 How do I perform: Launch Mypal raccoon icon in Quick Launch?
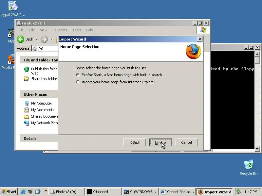[30, 192]
